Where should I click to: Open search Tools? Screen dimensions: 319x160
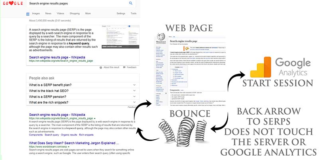134,14
